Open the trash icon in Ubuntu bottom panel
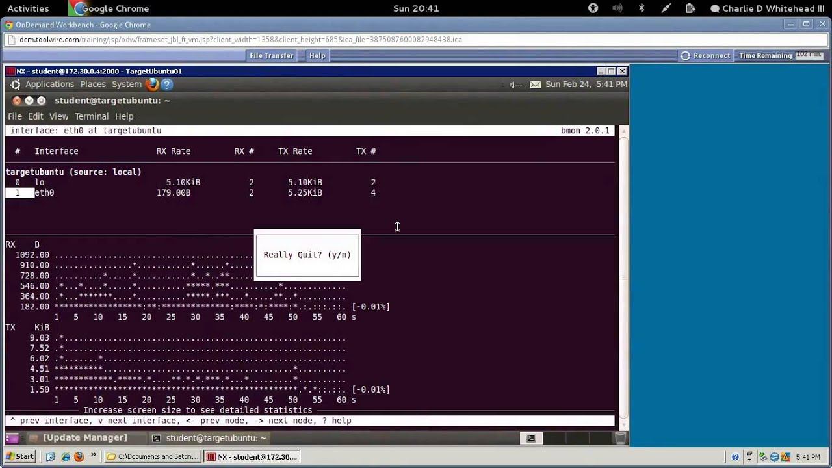This screenshot has width=832, height=468. [621, 438]
